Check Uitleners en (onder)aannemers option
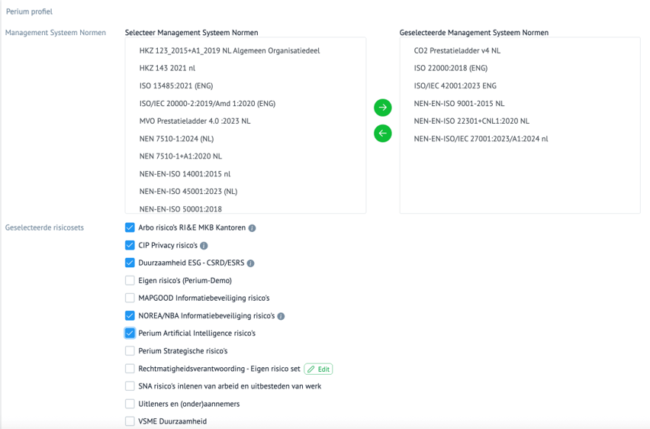The image size is (650, 429). [130, 404]
